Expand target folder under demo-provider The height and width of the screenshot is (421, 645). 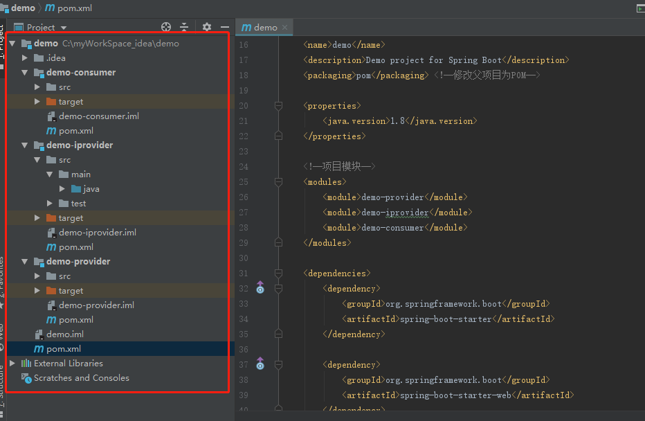(37, 291)
